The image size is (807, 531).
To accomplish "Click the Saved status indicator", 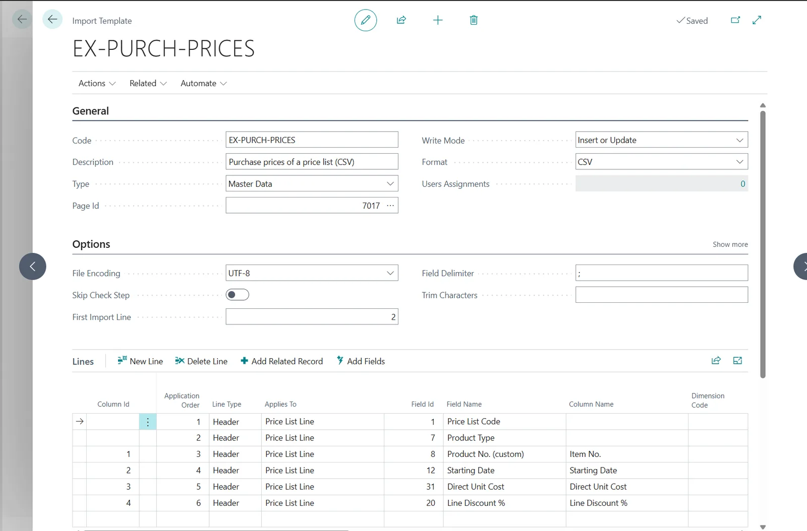I will (x=692, y=21).
